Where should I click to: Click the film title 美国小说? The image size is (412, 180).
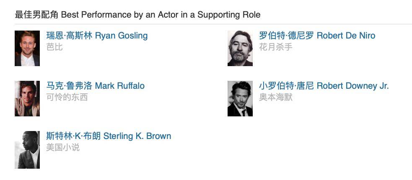point(63,147)
